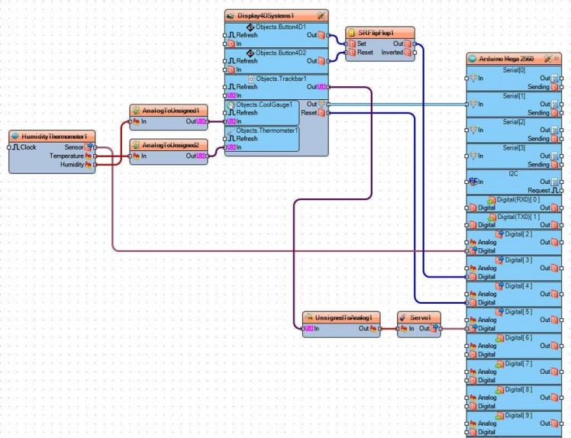Image resolution: width=571 pixels, height=438 pixels.
Task: Click the HumidityThermometer1 Clock pulse icon
Action: click(16, 147)
